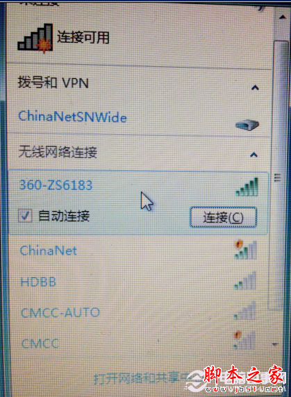Collapse the 无线网络连接 section
Screen dimensions: 291x397
point(253,155)
